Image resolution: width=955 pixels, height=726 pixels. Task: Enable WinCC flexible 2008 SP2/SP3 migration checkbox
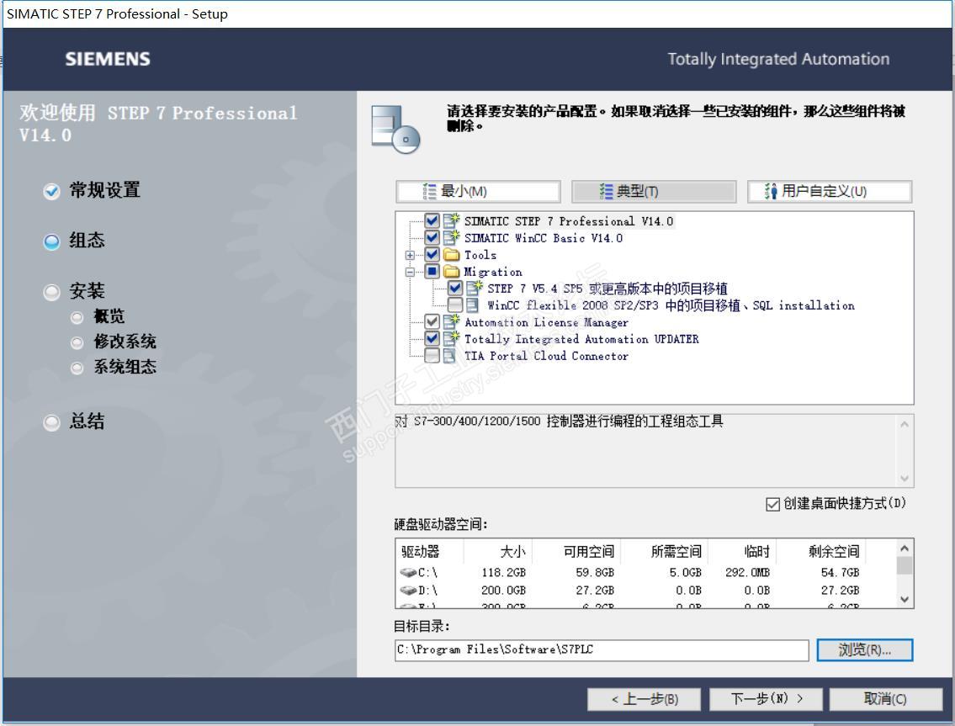(x=455, y=305)
